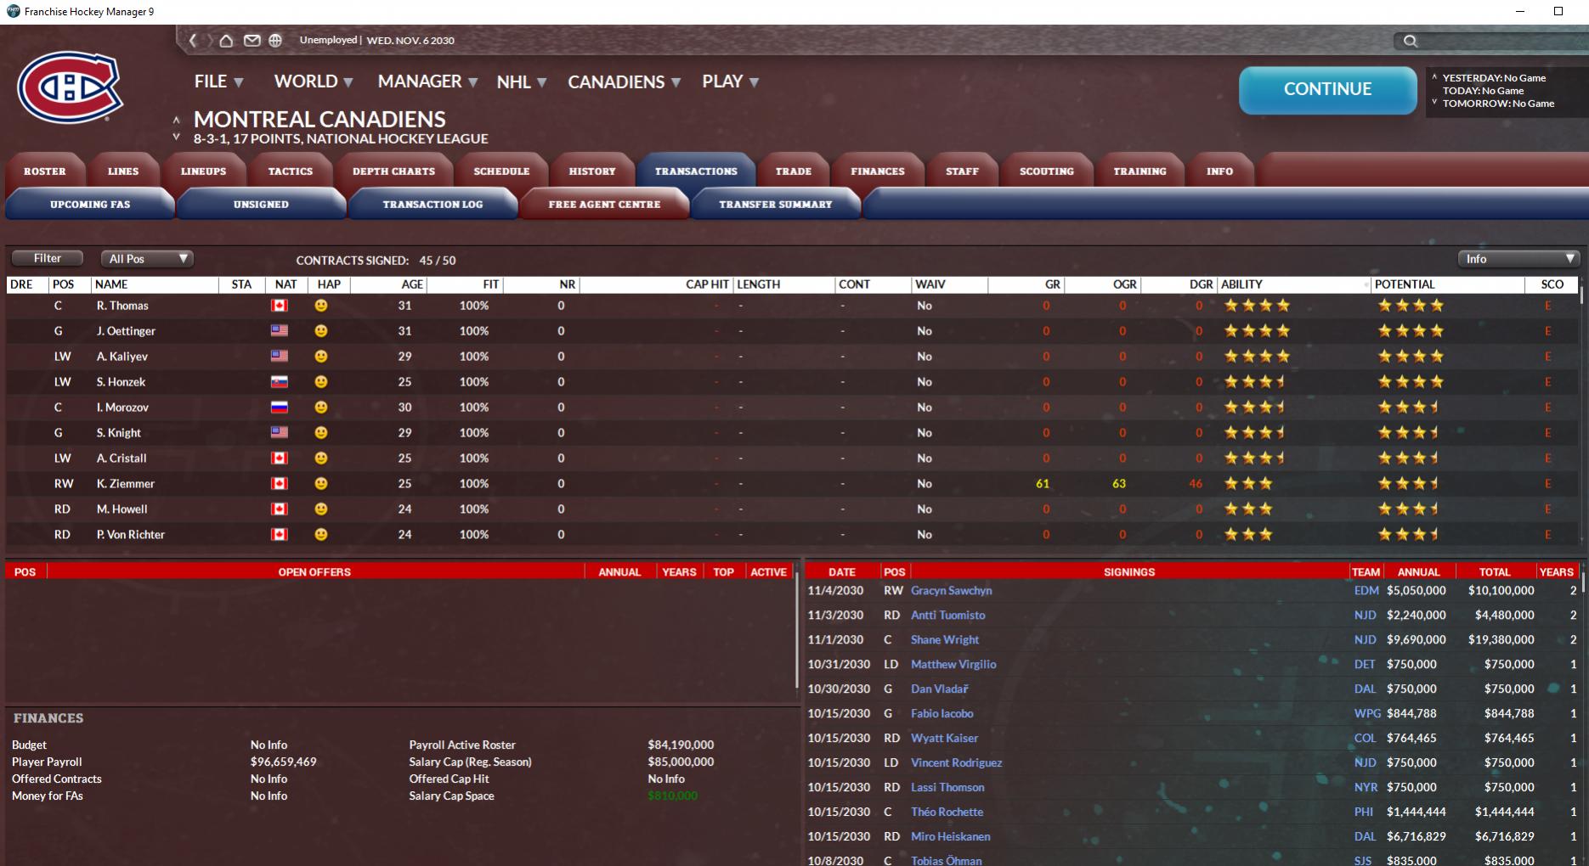Select the TRANSACTION LOG subtab
The image size is (1589, 866).
pyautogui.click(x=433, y=205)
